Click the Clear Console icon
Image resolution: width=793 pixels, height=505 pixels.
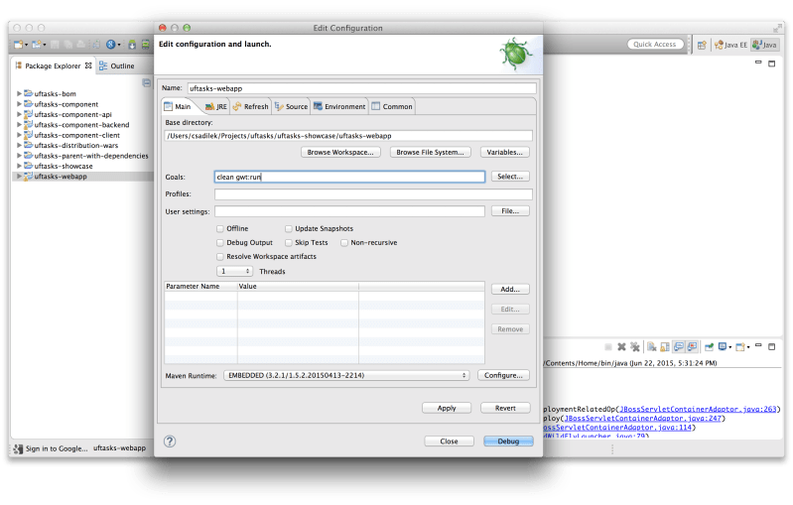pyautogui.click(x=651, y=347)
